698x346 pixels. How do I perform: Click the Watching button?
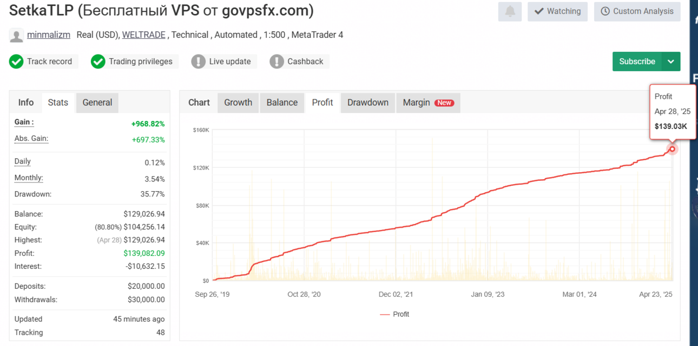click(x=558, y=11)
